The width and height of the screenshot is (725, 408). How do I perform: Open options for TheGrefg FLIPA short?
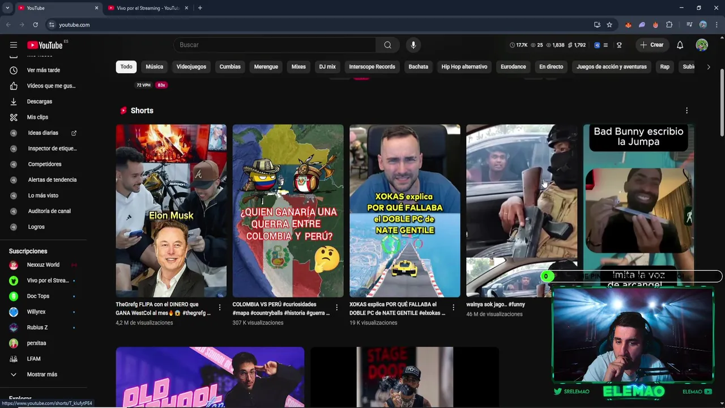pyautogui.click(x=220, y=308)
